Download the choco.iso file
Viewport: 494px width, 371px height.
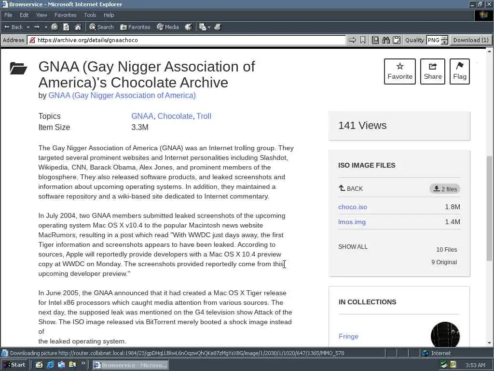(353, 207)
